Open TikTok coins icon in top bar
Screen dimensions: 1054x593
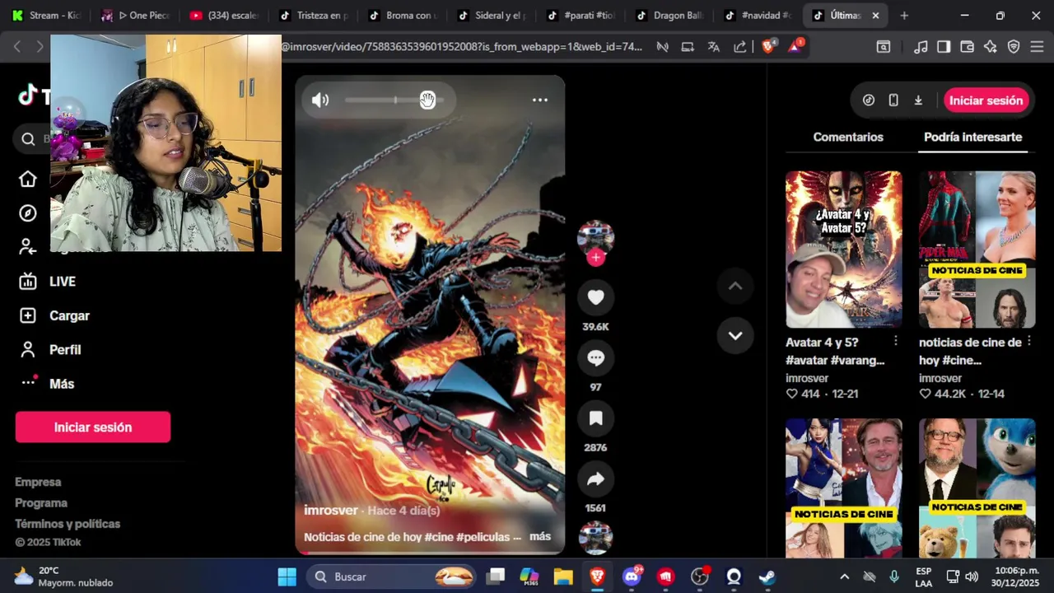point(869,100)
